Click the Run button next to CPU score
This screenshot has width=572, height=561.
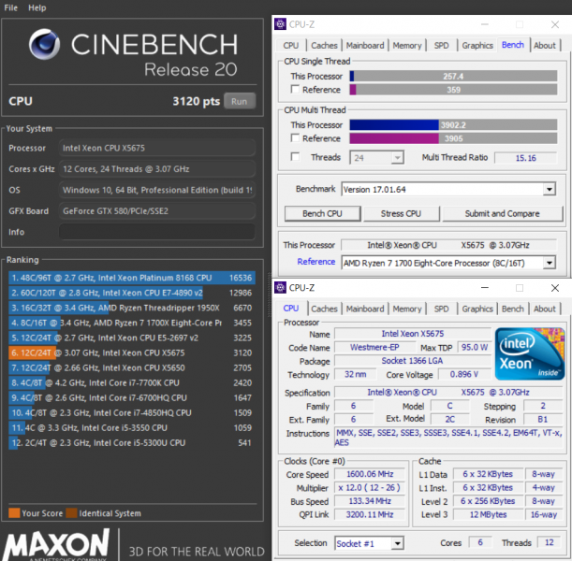(240, 101)
